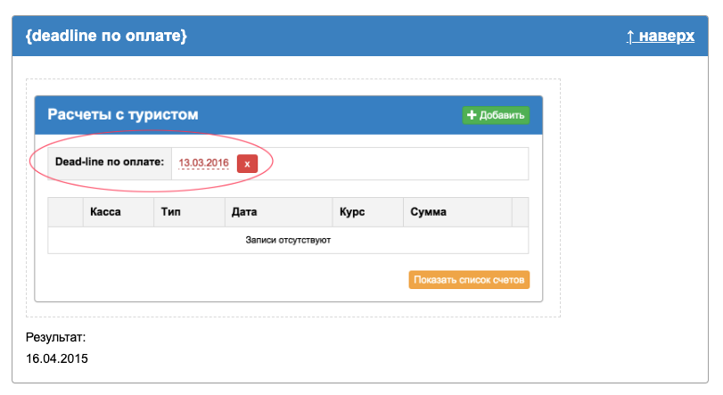Click the {deadline по оплате} section heading
This screenshot has width=723, height=395.
[x=107, y=37]
